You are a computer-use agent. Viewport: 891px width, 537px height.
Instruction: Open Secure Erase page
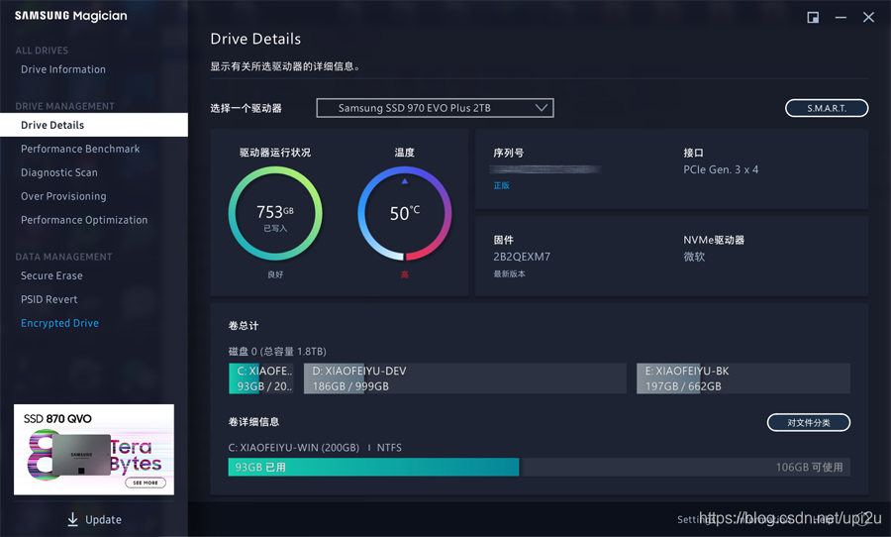pos(51,275)
